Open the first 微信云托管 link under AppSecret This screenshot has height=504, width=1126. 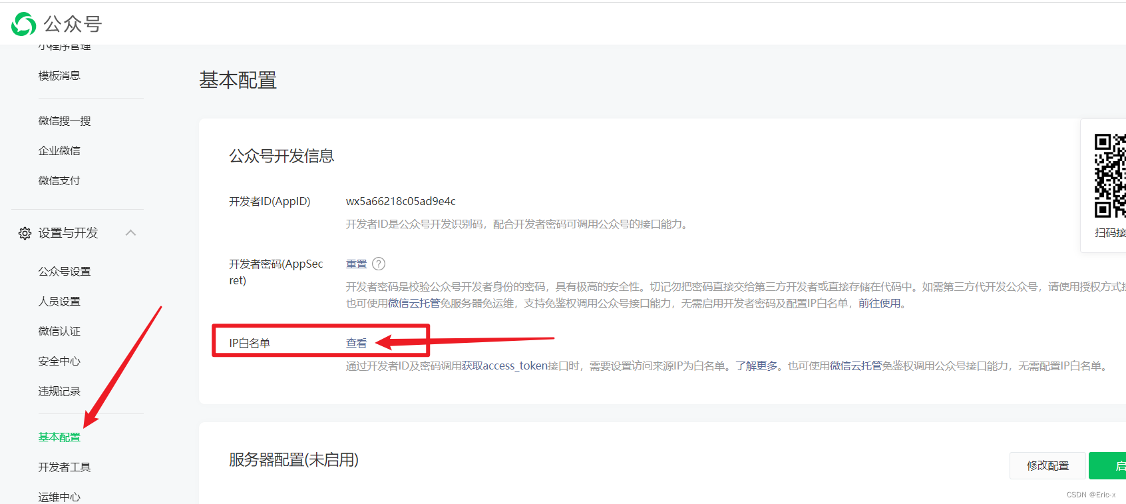pos(414,304)
